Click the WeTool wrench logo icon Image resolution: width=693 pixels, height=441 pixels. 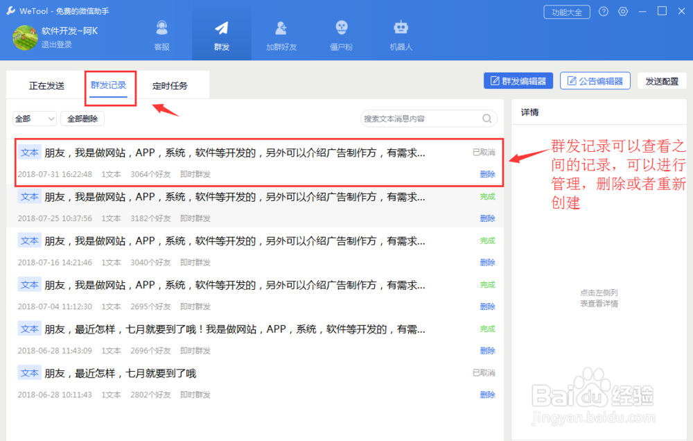point(10,10)
